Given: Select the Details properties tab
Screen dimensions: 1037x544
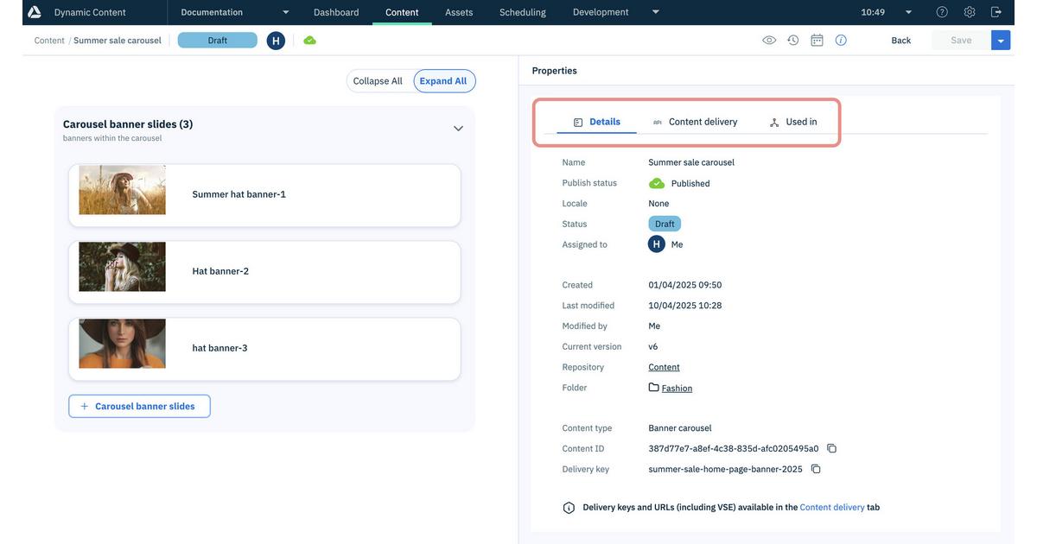Looking at the screenshot, I should point(597,122).
